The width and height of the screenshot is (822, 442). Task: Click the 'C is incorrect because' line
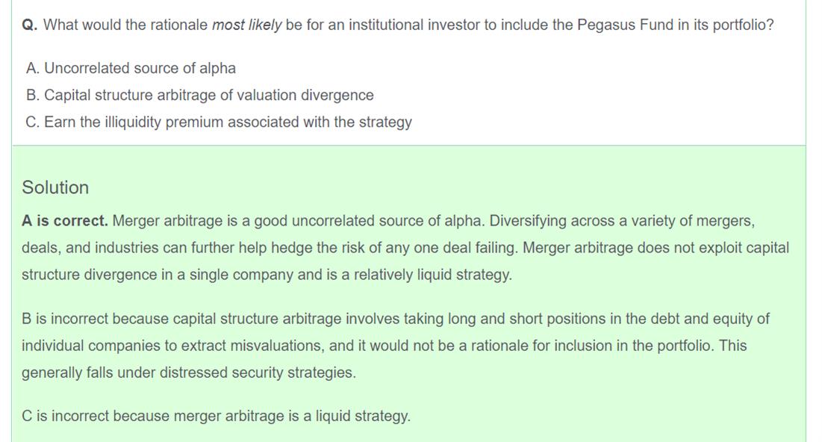tap(216, 417)
